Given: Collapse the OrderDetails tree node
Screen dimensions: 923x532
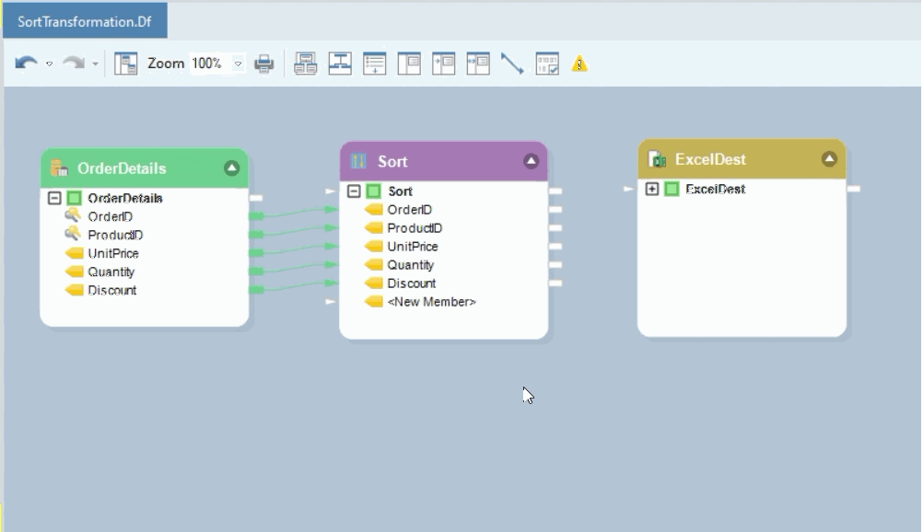Looking at the screenshot, I should 54,198.
